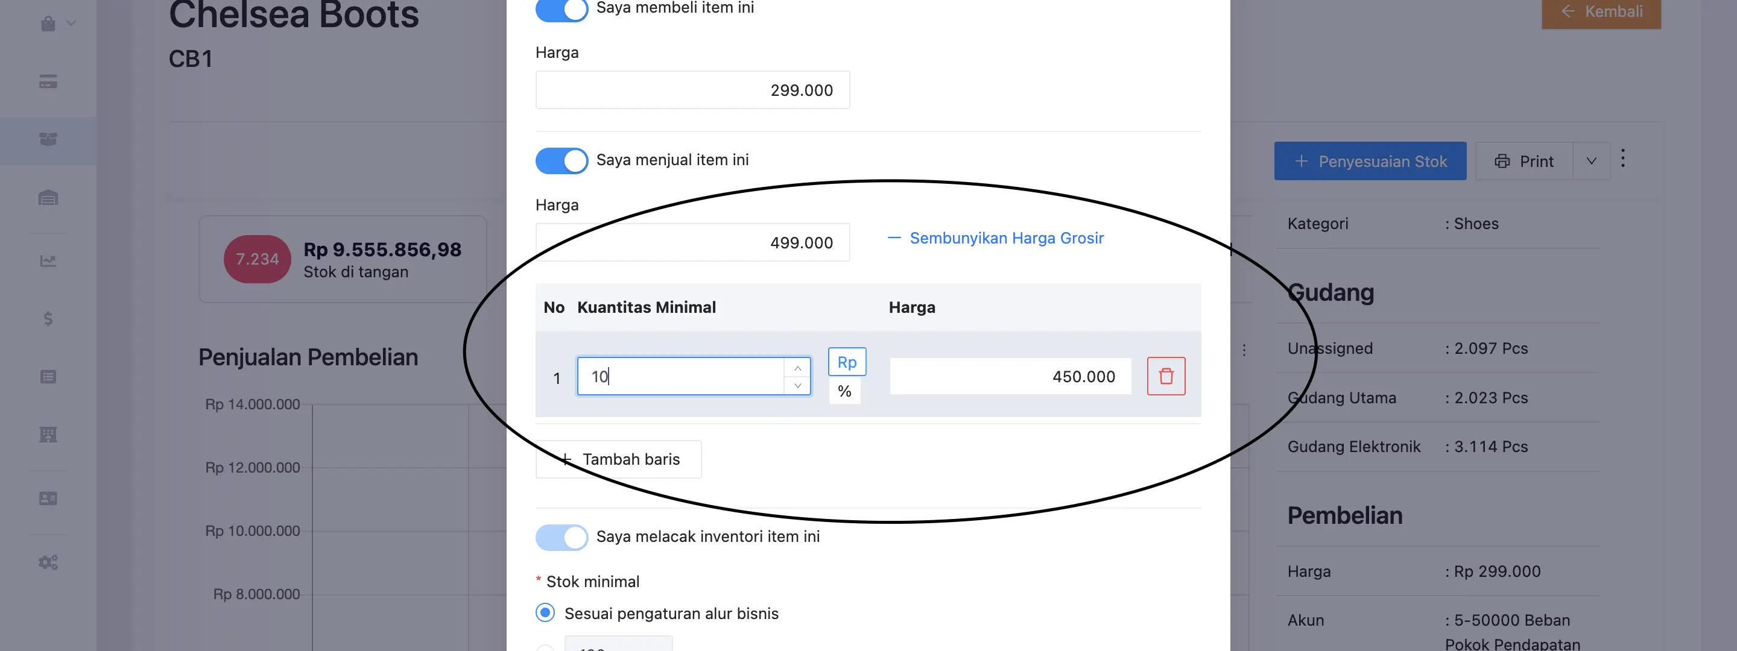Click 'Chelsea Boots' product title
The width and height of the screenshot is (1737, 651).
294,14
